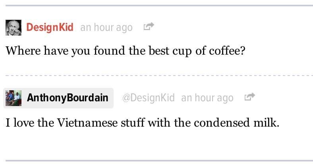The image size is (313, 167).
Task: Click the share icon on DesignKid's comment
Action: click(149, 27)
